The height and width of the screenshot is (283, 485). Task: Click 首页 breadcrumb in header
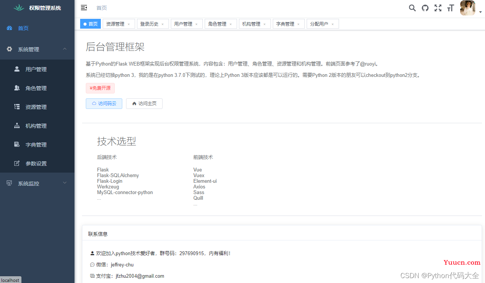(x=102, y=8)
